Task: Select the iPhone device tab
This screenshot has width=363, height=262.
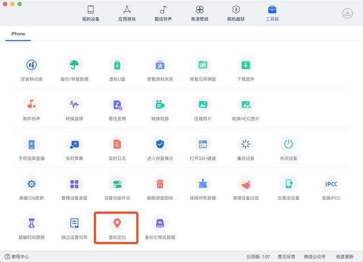Action: click(x=18, y=34)
